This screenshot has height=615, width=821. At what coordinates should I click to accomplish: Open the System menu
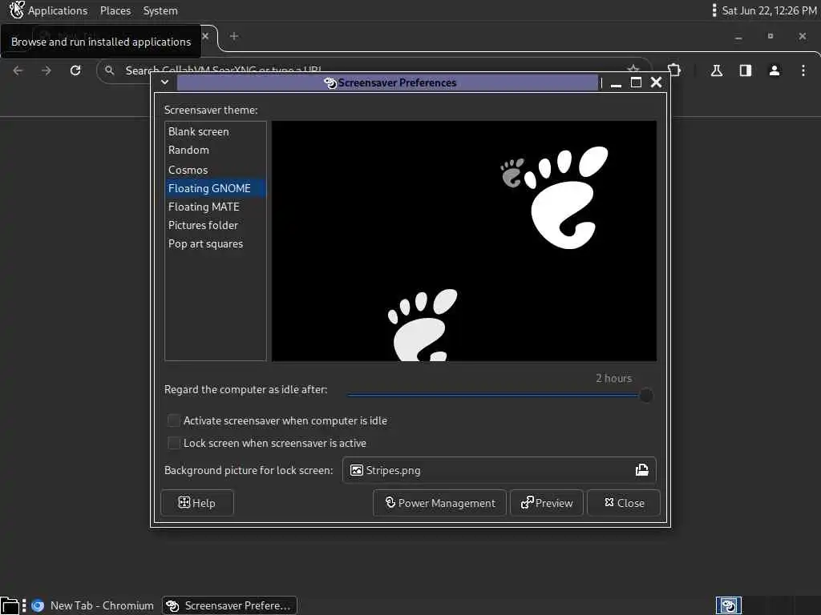coord(160,10)
